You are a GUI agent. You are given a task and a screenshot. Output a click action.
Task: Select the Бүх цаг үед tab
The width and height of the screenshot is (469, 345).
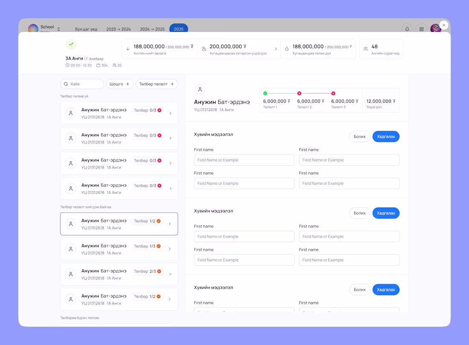coord(86,29)
